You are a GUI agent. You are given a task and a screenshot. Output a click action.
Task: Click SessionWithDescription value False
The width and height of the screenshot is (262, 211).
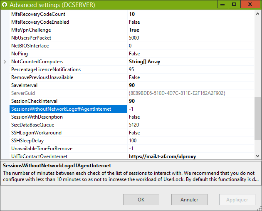coord(191,117)
